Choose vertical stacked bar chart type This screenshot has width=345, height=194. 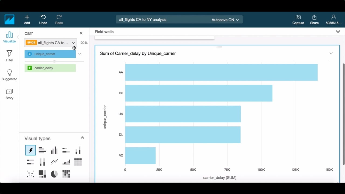[78, 150]
